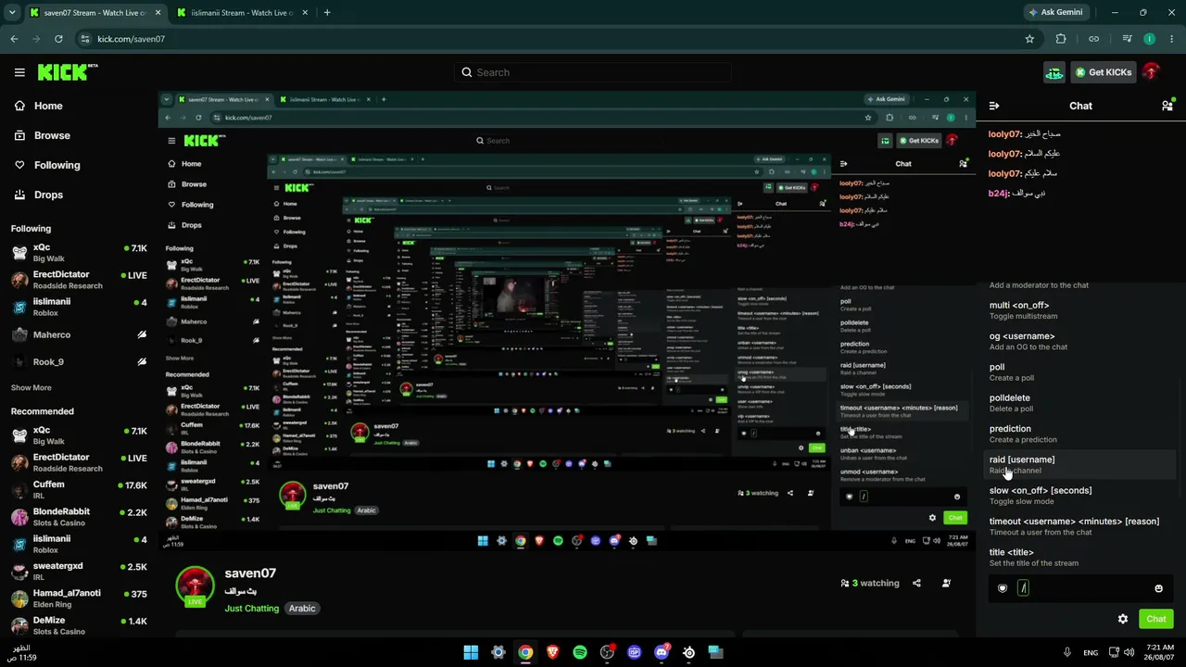Open offline channel Maherco
Image resolution: width=1186 pixels, height=667 pixels.
[x=79, y=334]
